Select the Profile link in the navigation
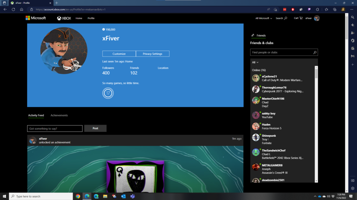Screen dimensions: 357x200 (91, 18)
